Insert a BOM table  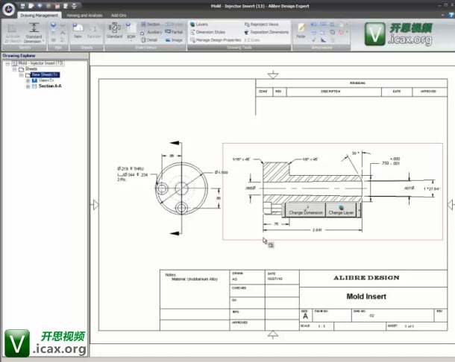[x=131, y=30]
